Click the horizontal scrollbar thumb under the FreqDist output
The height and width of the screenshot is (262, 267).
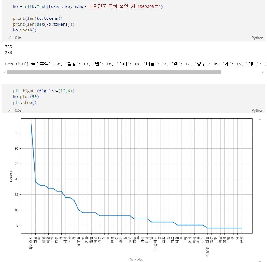coord(114,72)
